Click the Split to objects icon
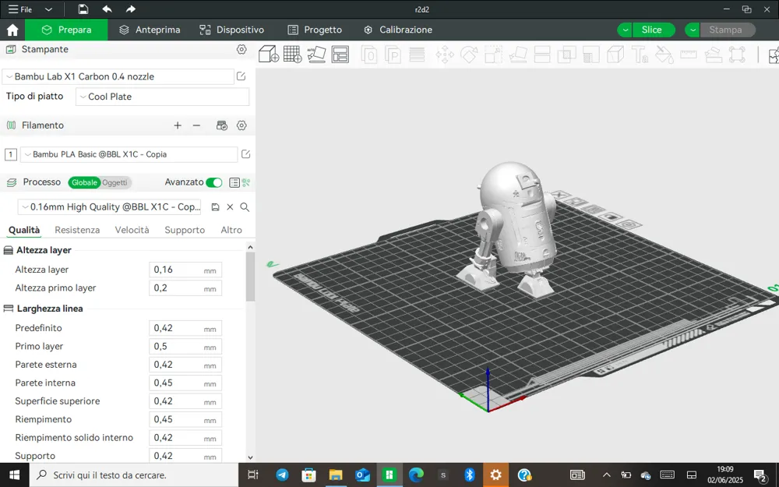779x487 pixels. coord(369,55)
